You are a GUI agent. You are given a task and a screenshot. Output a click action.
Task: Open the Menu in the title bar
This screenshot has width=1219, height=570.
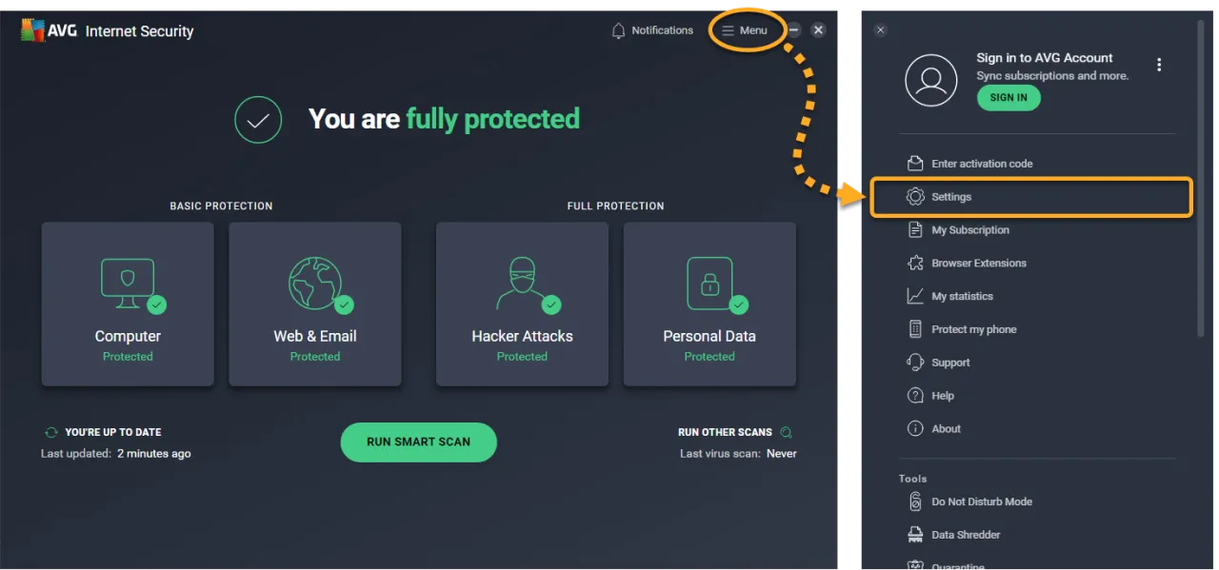coord(746,29)
